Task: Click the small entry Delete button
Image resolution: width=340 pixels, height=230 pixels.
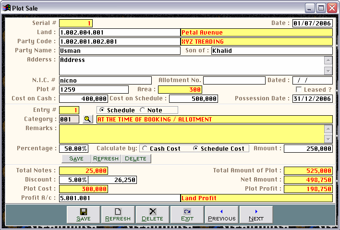Action: [x=136, y=158]
